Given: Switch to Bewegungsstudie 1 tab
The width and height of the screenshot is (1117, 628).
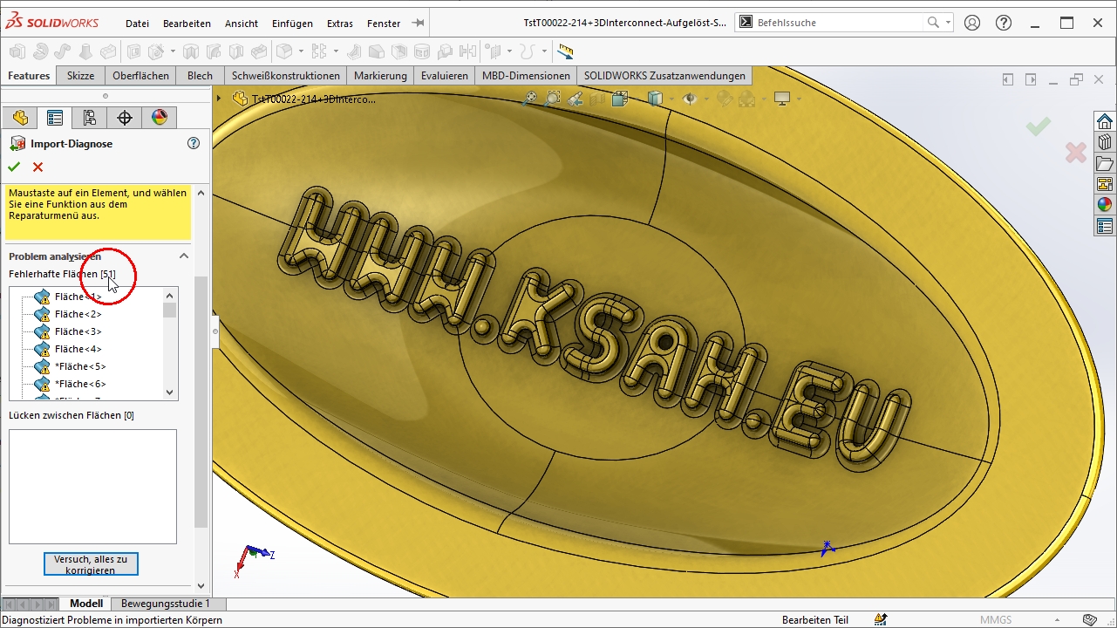Looking at the screenshot, I should click(166, 604).
